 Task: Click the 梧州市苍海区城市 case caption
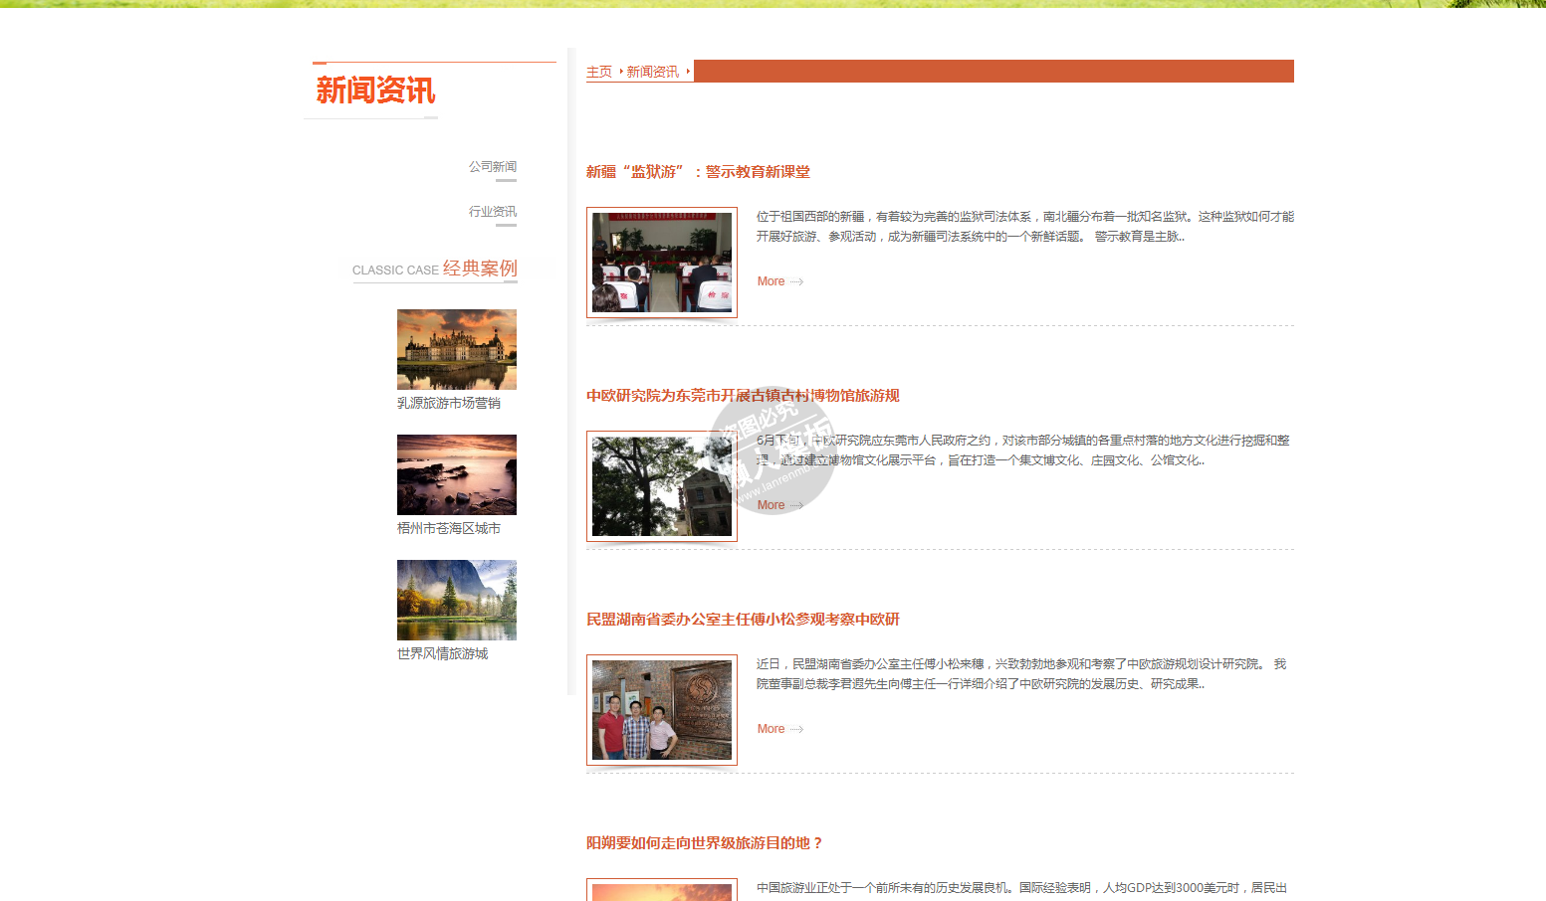click(x=448, y=528)
